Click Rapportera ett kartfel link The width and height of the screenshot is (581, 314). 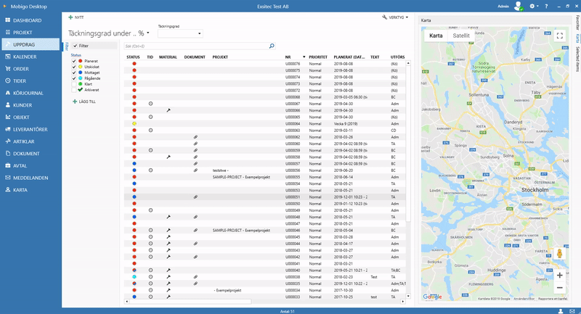pos(553,299)
